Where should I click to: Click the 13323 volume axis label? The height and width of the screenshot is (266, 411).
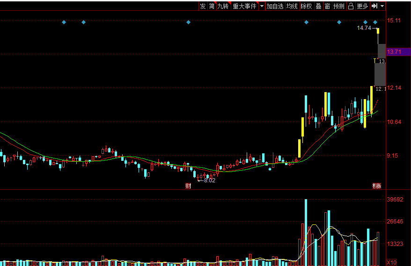[395, 244]
